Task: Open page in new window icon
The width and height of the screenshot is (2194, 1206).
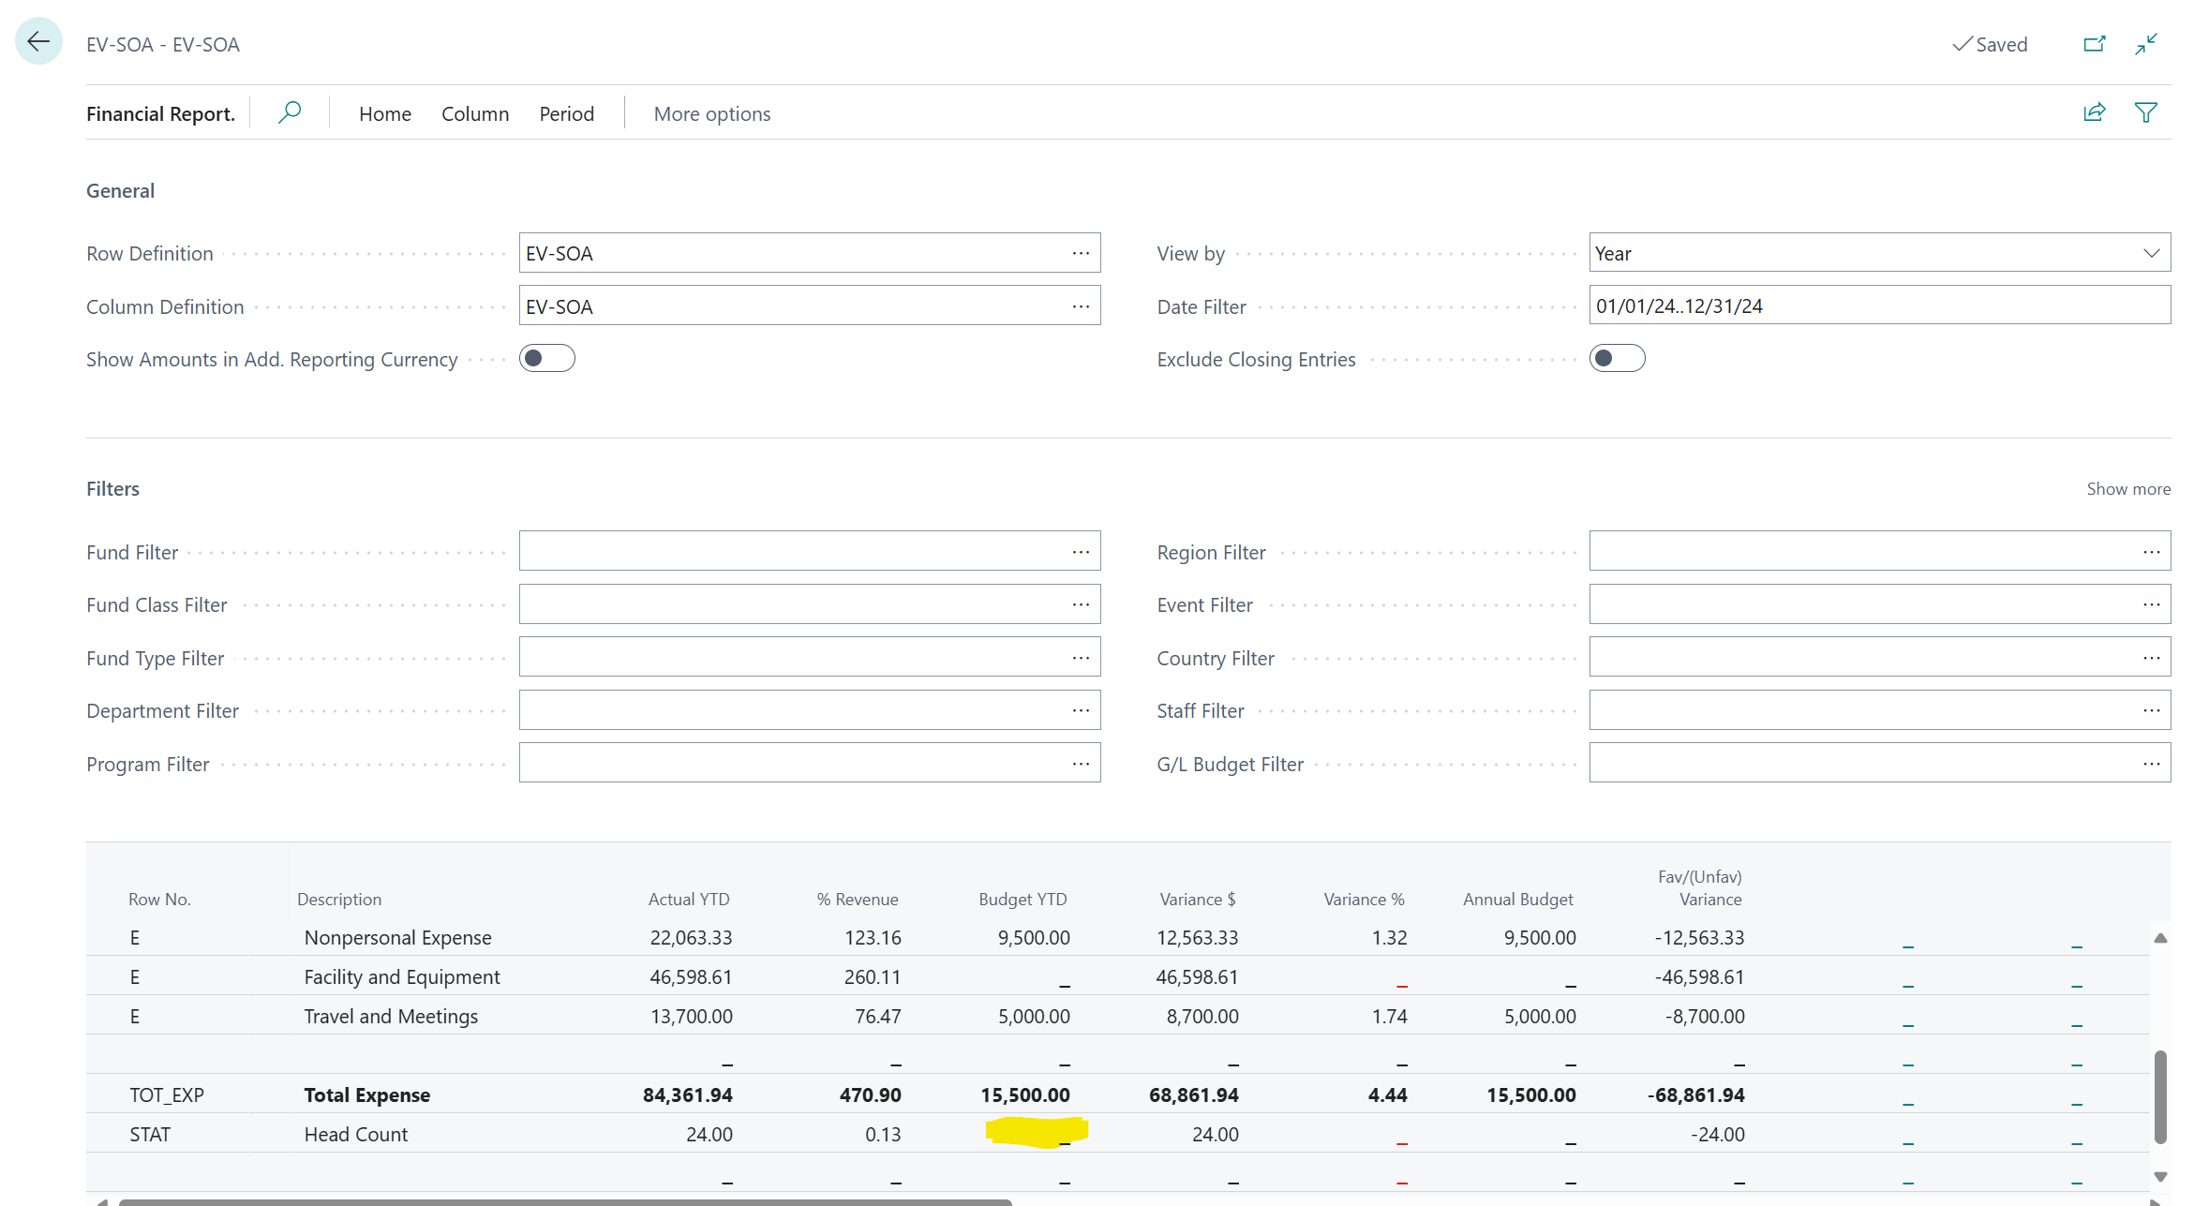Action: pyautogui.click(x=2094, y=44)
